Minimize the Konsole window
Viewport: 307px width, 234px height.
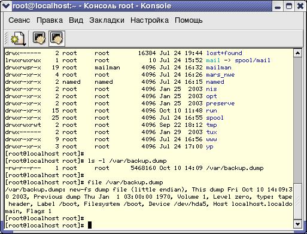click(x=278, y=6)
